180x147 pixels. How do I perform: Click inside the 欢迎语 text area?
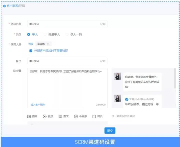pyautogui.click(x=67, y=88)
